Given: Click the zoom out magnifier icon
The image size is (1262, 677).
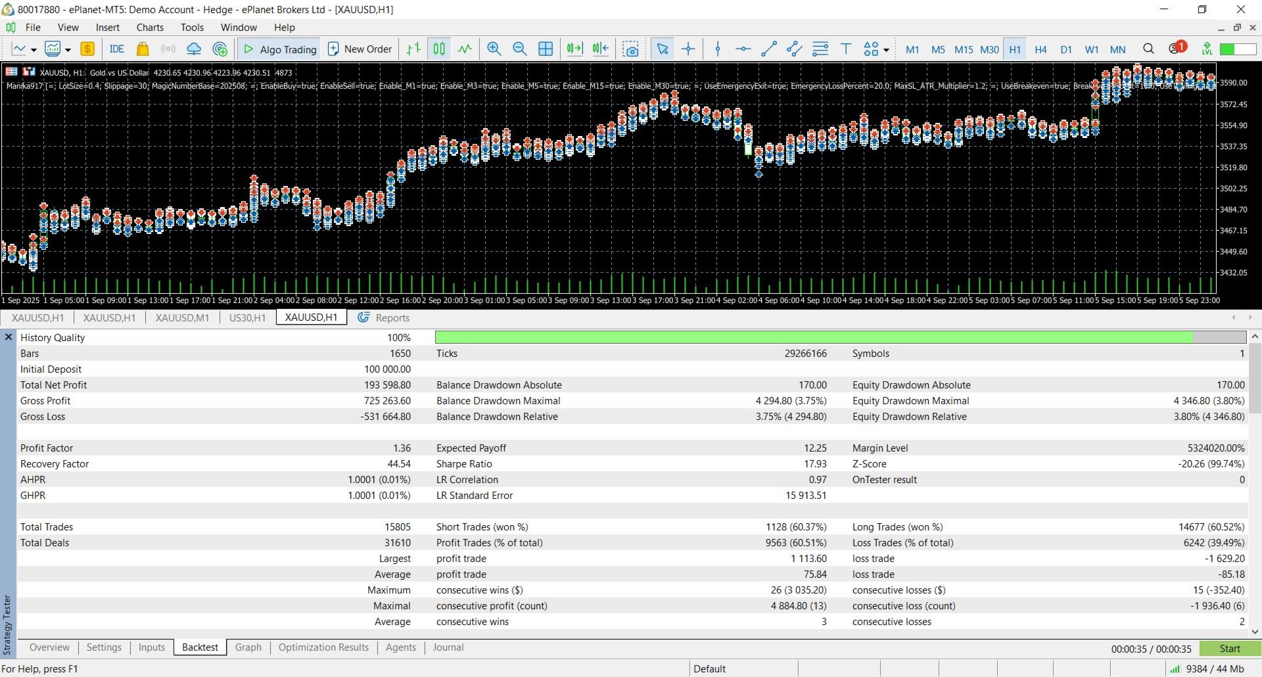Looking at the screenshot, I should click(519, 49).
